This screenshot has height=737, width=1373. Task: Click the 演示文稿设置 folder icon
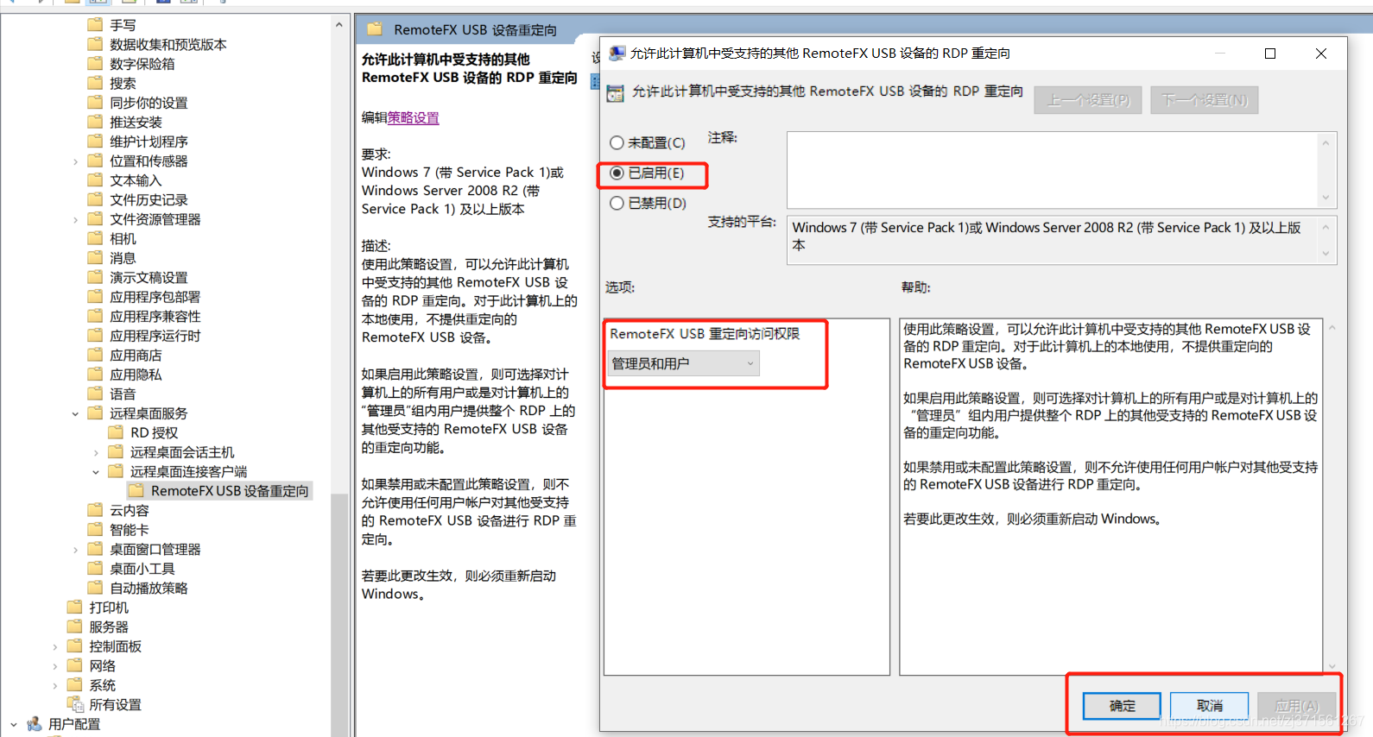(95, 277)
